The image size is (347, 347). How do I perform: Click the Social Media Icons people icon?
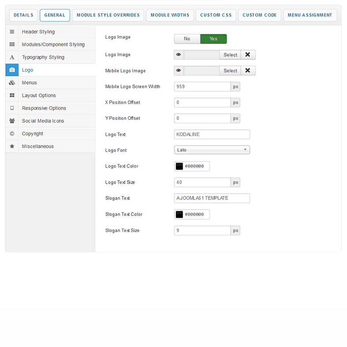pos(12,121)
